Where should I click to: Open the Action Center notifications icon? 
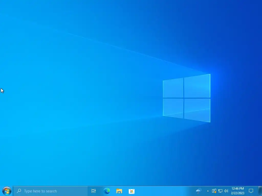point(251,191)
